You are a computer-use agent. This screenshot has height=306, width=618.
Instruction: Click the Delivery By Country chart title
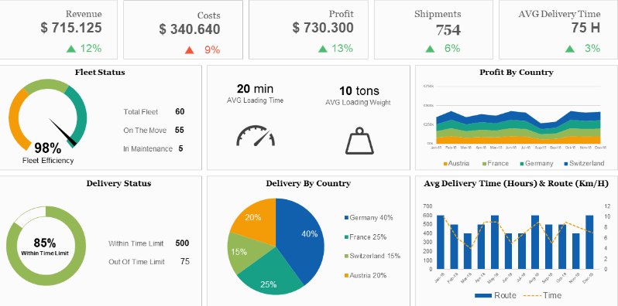pyautogui.click(x=308, y=183)
